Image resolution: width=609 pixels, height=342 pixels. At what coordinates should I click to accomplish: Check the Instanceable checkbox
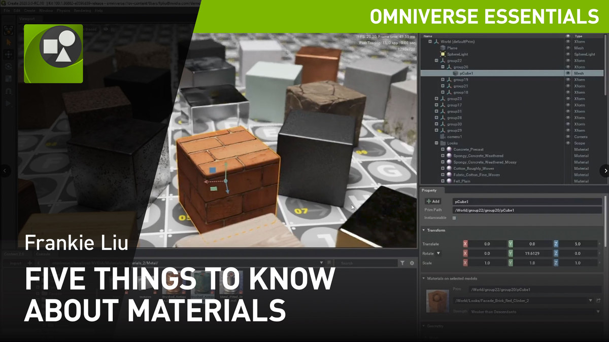[454, 218]
